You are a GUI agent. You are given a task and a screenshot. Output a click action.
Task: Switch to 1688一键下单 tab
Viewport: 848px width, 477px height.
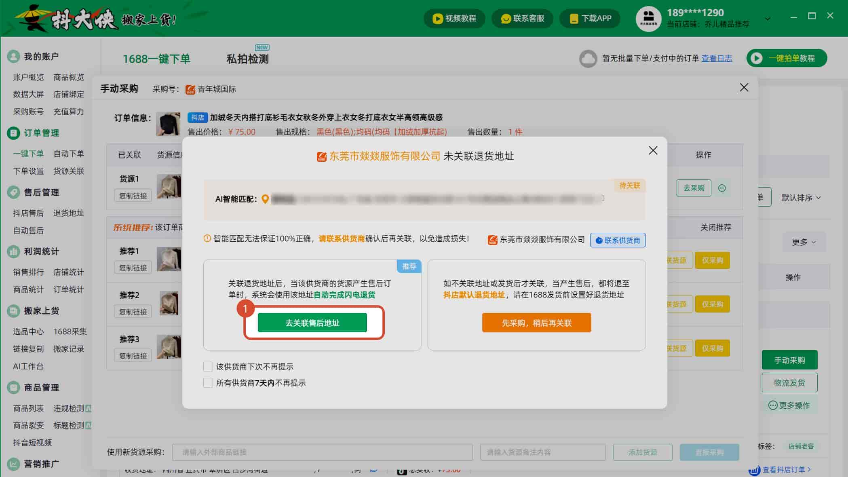pyautogui.click(x=156, y=59)
